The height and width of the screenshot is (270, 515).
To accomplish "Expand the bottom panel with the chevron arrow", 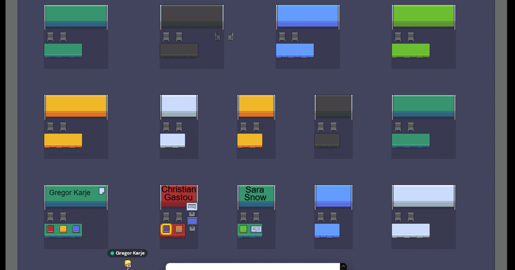I will pyautogui.click(x=343, y=266).
